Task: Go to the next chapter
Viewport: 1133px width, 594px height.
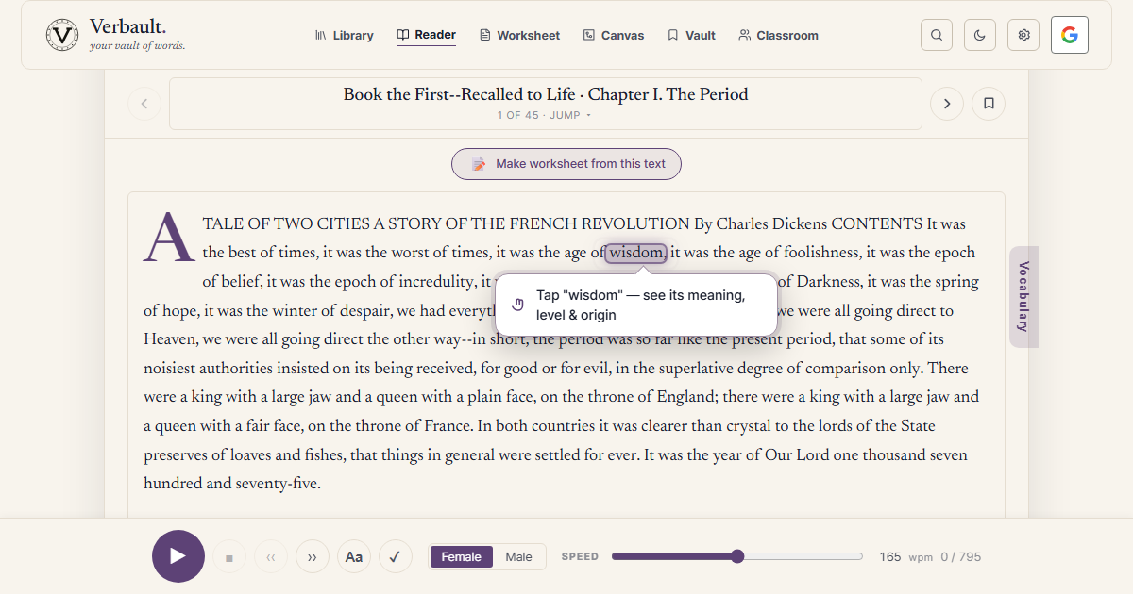Action: coord(947,104)
